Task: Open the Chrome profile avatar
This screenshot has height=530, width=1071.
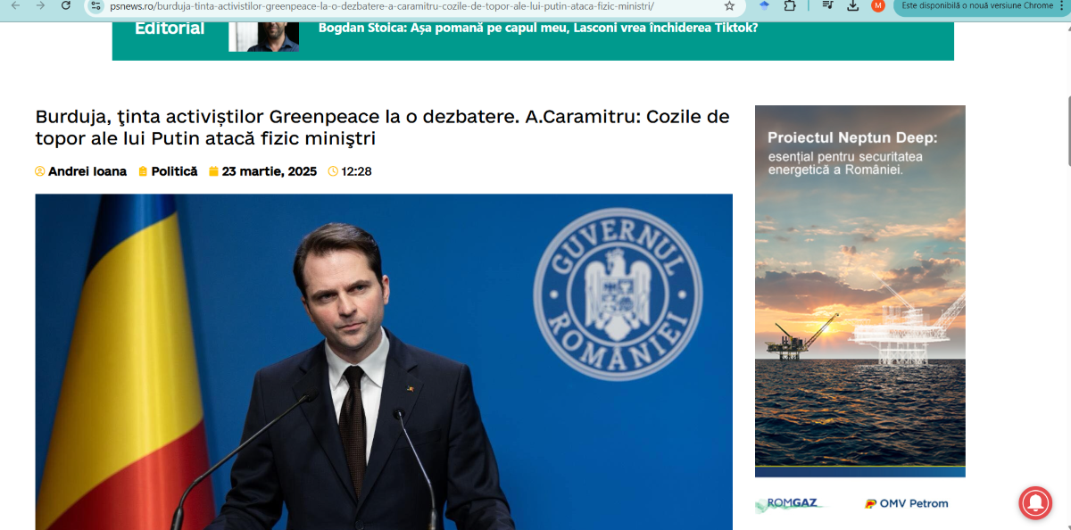Action: tap(878, 5)
